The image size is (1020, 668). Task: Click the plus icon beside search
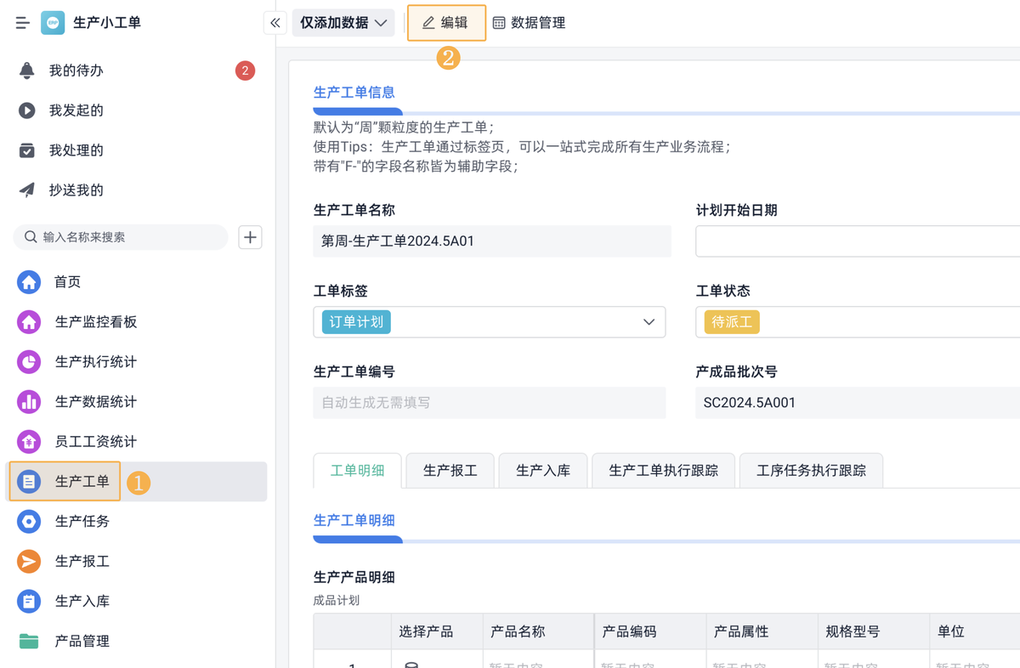coord(250,237)
